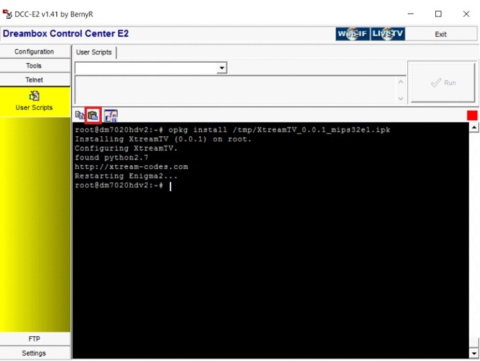Open the terminal font settings icon
This screenshot has height=361, width=480.
pos(111,115)
